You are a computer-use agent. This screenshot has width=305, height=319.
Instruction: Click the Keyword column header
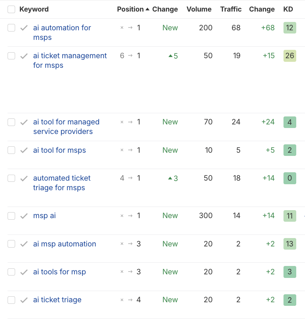(34, 9)
